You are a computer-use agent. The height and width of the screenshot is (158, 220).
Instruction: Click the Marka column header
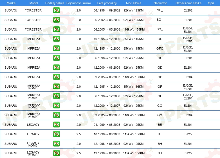click(x=11, y=3)
